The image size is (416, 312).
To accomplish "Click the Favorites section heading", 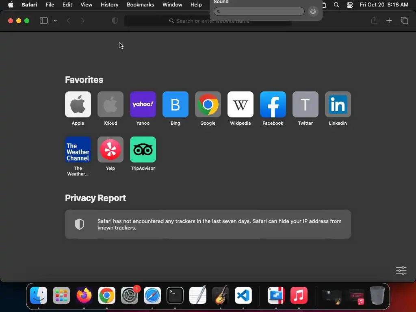I will (x=84, y=80).
